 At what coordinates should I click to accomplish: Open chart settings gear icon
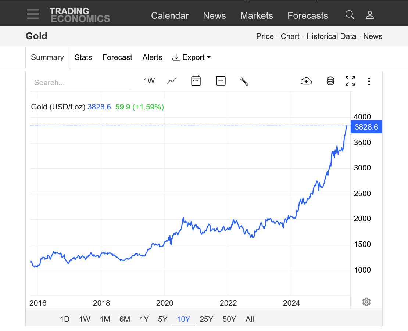[366, 302]
